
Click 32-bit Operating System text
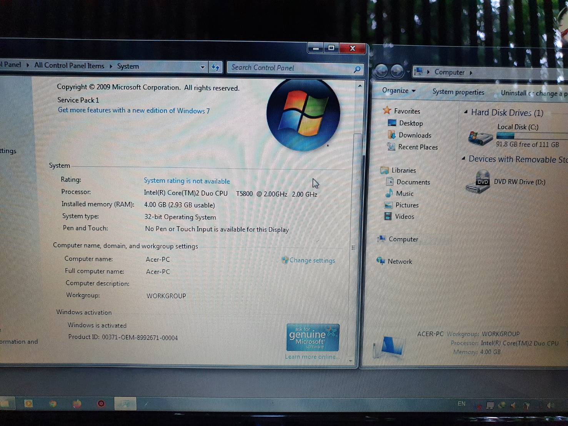180,217
